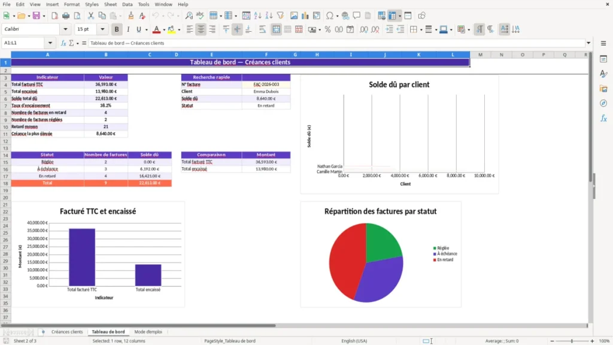Open underline style dropdown arrow
The width and height of the screenshot is (613, 345).
(x=147, y=30)
